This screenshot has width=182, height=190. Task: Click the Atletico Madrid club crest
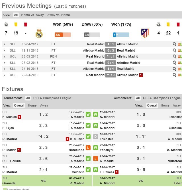click(x=145, y=33)
